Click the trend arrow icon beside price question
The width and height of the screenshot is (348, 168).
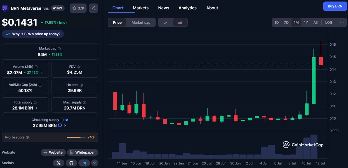(x=8, y=34)
